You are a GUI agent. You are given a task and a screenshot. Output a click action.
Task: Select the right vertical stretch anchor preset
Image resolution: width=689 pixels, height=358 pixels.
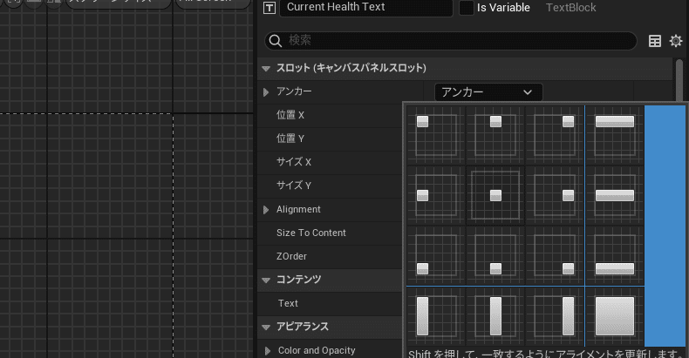[x=554, y=316]
